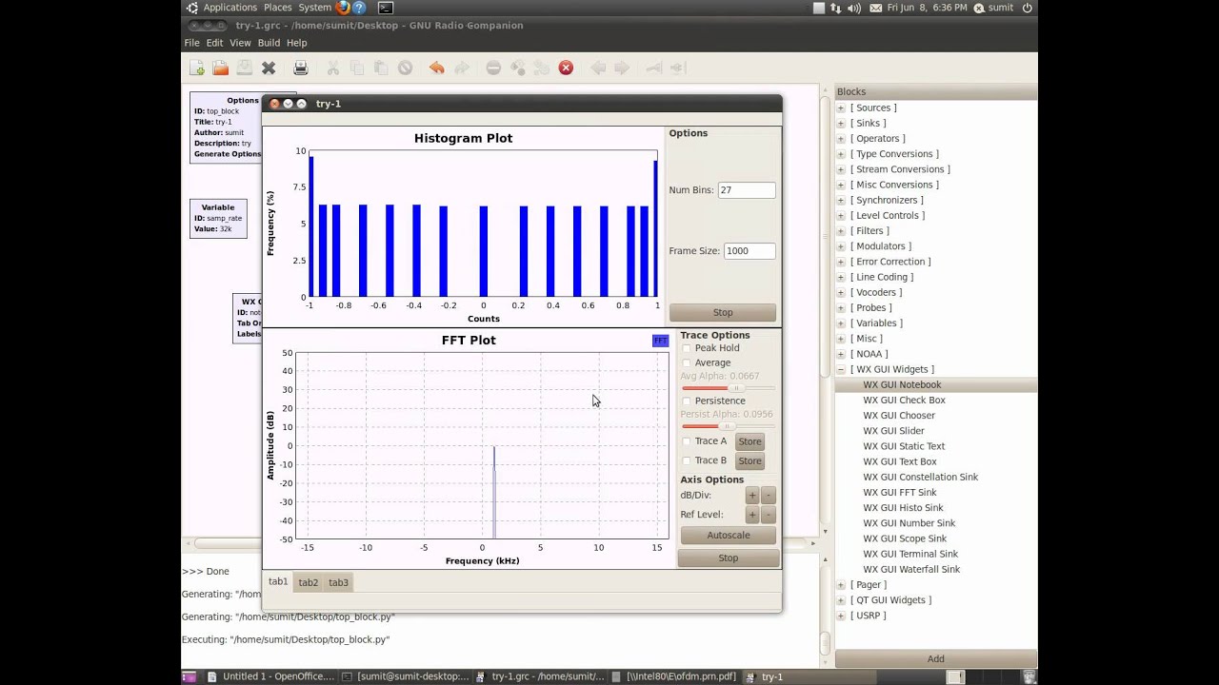Switch to OpenOffice Untitled 1 taskbar window
This screenshot has width=1219, height=685.
point(270,676)
